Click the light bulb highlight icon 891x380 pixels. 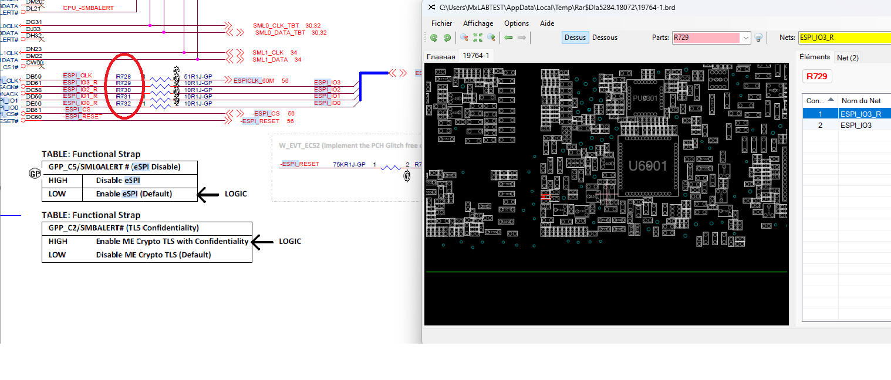click(758, 38)
